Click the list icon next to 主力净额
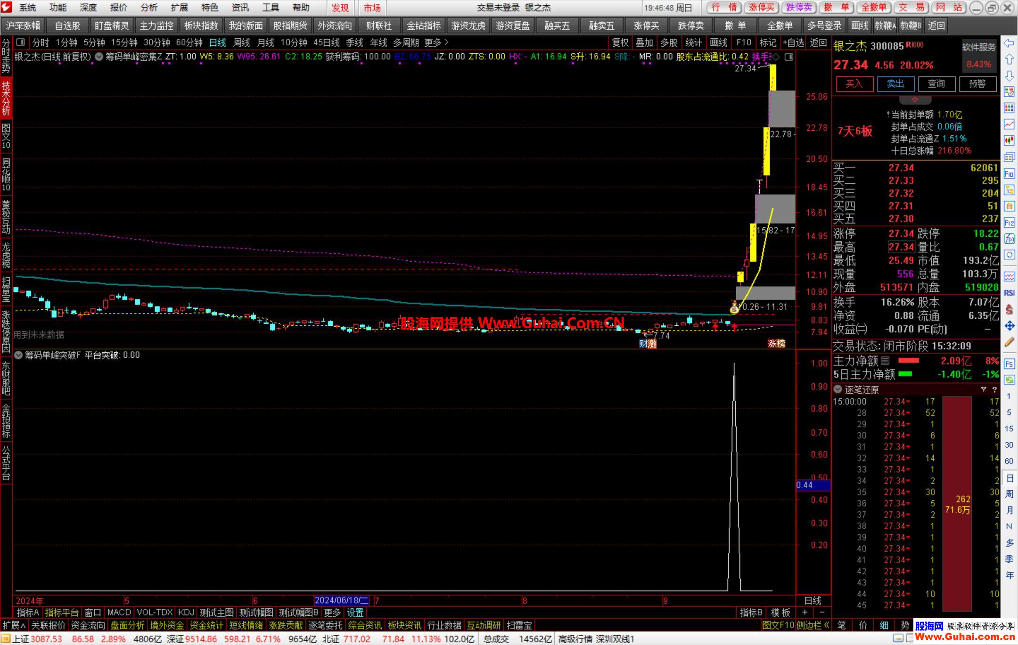The height and width of the screenshot is (645, 1018). [x=885, y=361]
